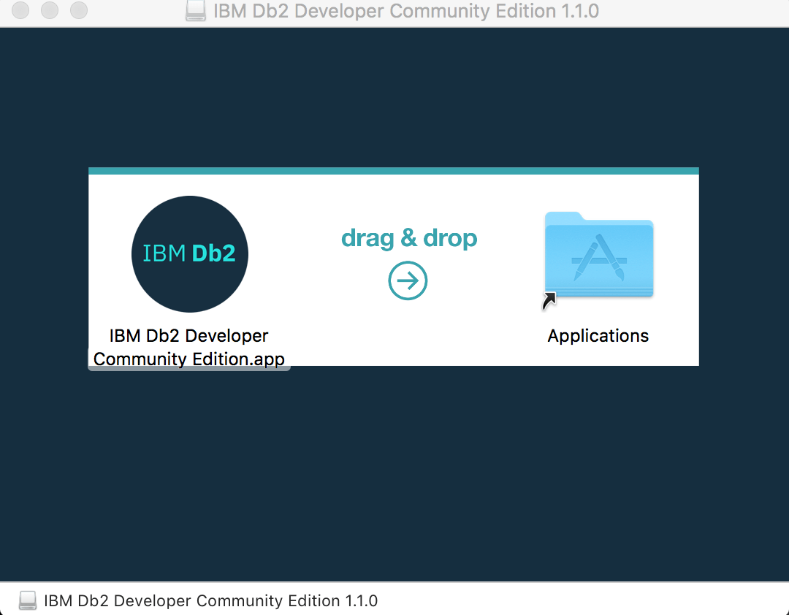
Task: Select the Applications folder icon
Action: (598, 256)
